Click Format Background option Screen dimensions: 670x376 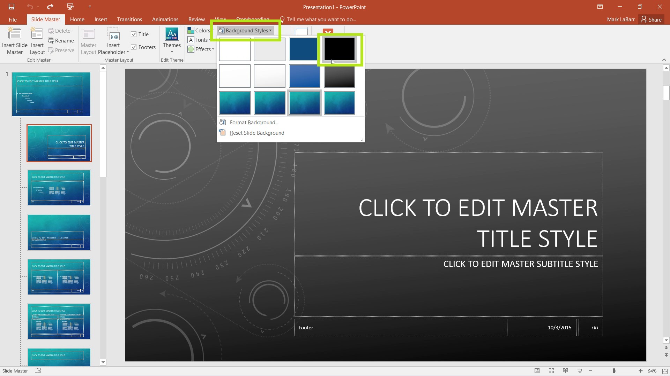[254, 122]
